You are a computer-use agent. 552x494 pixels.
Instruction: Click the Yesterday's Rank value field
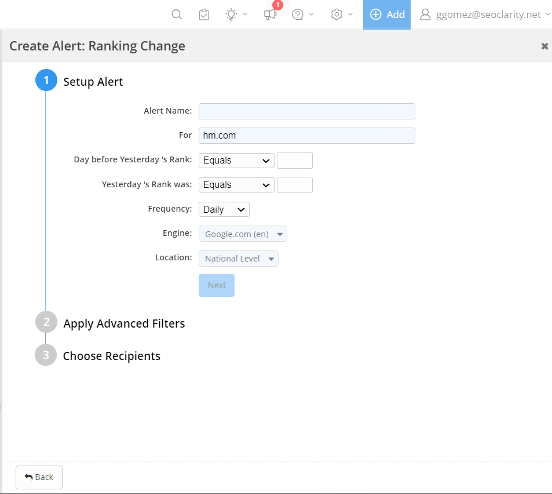(295, 185)
